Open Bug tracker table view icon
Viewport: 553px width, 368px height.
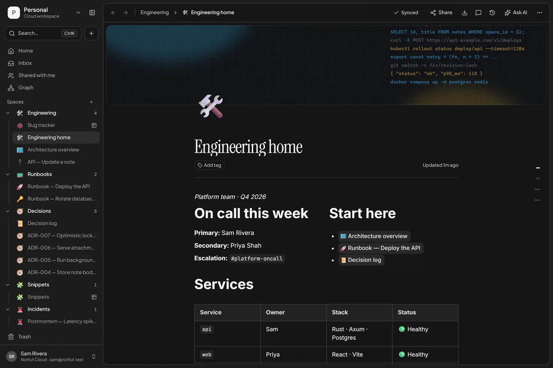click(94, 125)
